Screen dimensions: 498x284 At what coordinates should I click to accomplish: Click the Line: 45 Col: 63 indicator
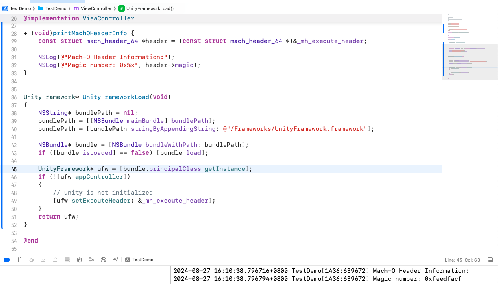click(x=462, y=260)
